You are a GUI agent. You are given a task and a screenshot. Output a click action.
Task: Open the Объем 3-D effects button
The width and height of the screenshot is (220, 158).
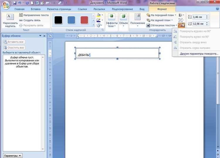coord(123,20)
